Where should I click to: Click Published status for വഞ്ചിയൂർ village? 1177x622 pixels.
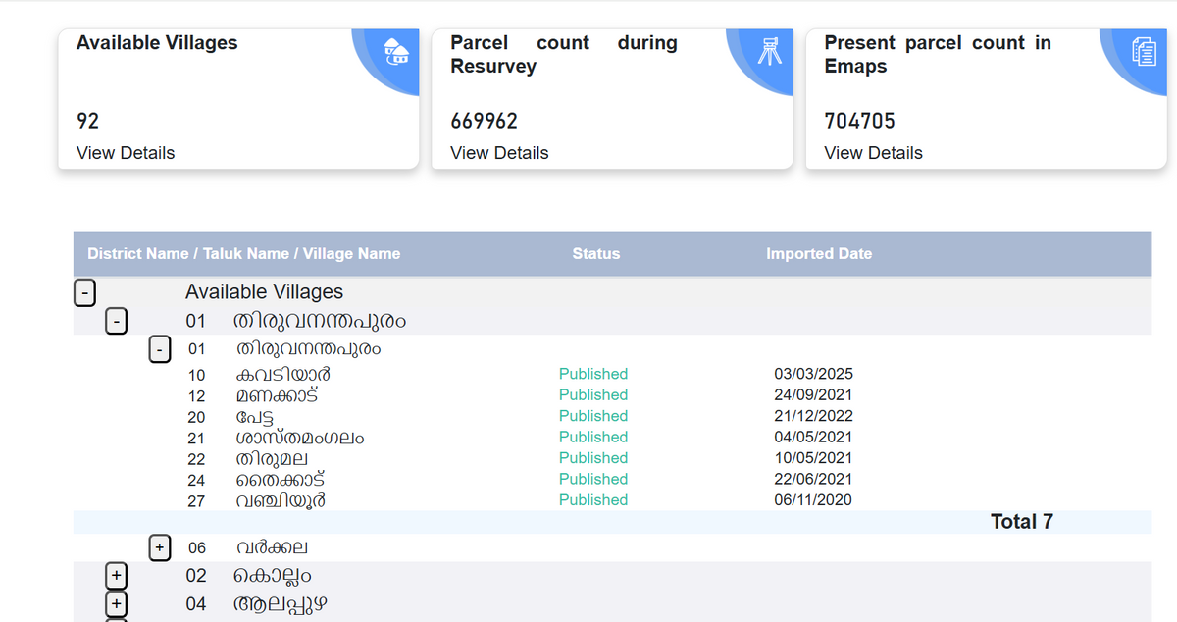[x=593, y=499]
